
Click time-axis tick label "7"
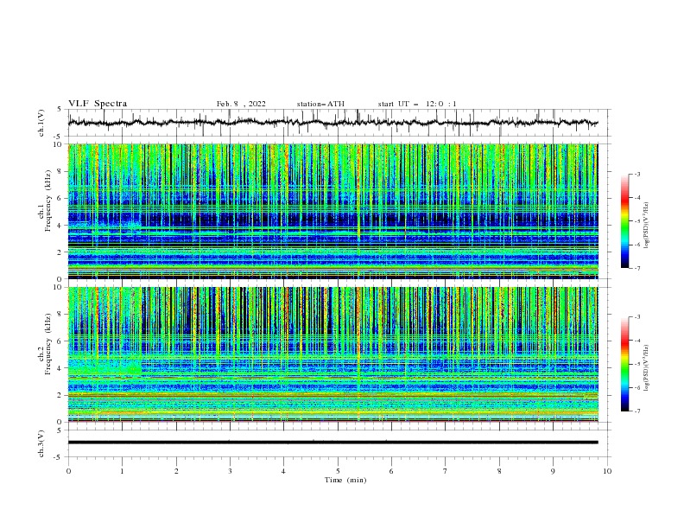tap(446, 471)
